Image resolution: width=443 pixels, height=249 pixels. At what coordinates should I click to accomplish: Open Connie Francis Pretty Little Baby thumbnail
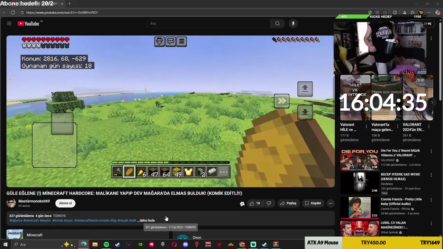click(359, 207)
